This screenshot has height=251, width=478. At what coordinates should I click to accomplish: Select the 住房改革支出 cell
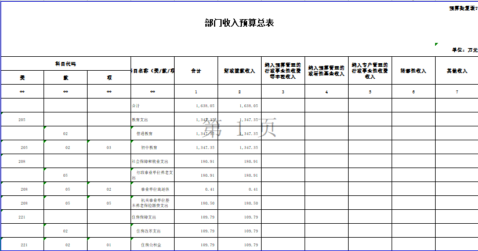click(x=153, y=231)
